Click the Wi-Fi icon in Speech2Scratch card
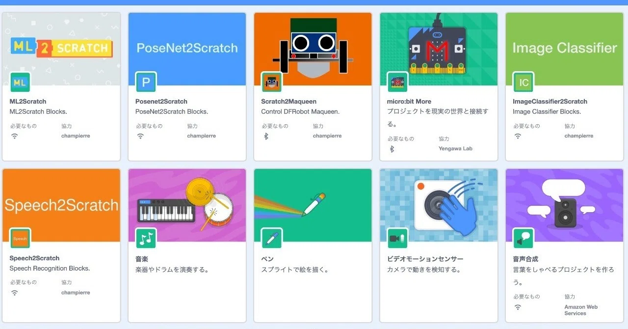 tap(15, 293)
